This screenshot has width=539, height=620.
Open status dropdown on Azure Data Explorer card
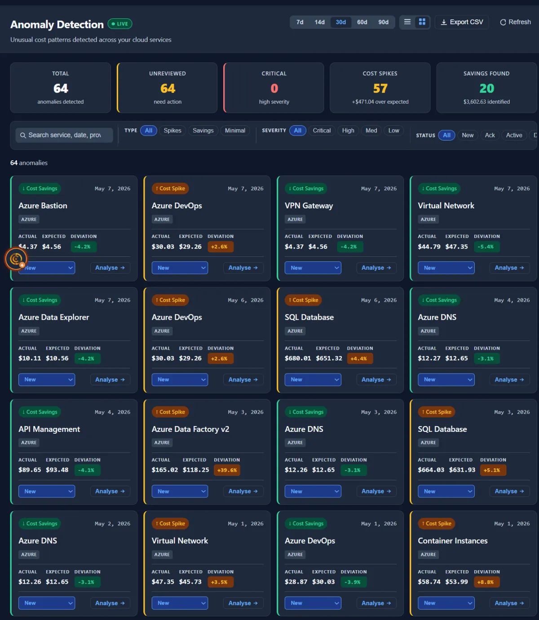(47, 379)
